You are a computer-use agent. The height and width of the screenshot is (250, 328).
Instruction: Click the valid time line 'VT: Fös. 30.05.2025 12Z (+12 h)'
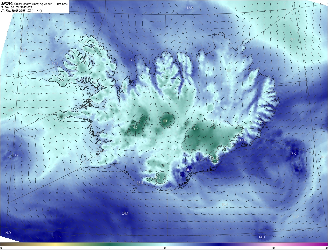point(21,11)
